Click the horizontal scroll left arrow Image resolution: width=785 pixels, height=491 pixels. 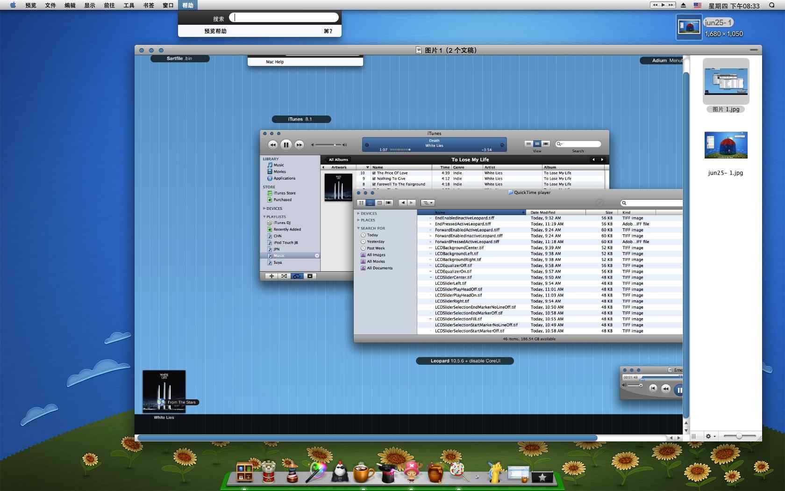click(x=671, y=438)
